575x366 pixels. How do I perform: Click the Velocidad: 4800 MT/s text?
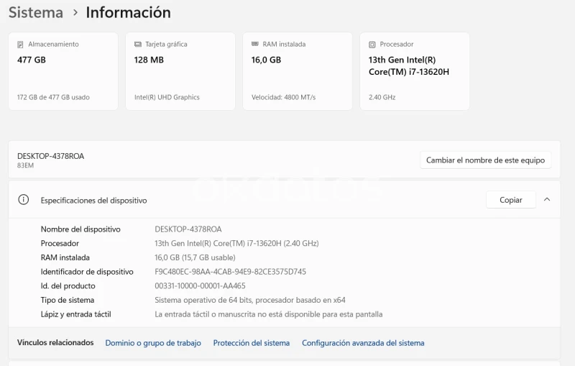(x=283, y=97)
